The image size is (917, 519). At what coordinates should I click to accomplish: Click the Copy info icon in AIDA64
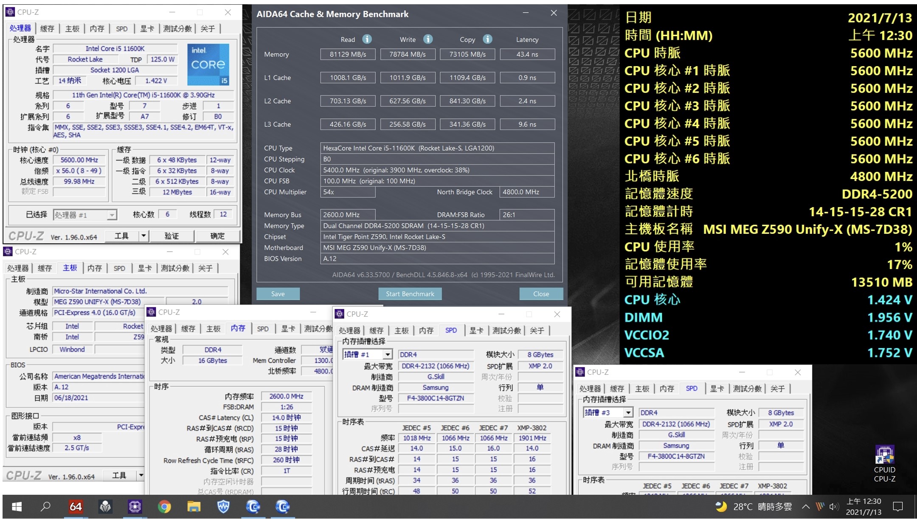487,39
